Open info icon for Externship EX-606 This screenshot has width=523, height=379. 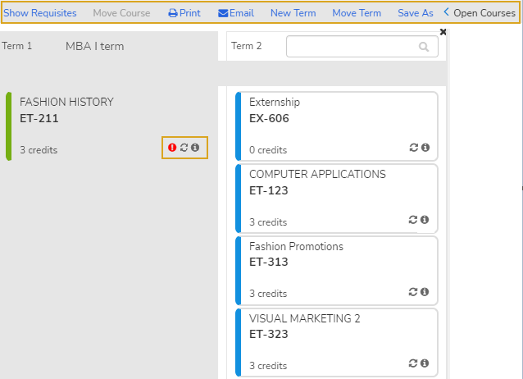point(425,148)
